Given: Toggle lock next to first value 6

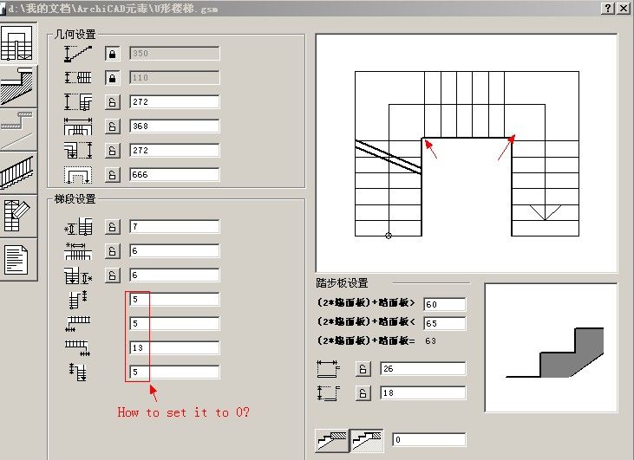Looking at the screenshot, I should coord(113,251).
